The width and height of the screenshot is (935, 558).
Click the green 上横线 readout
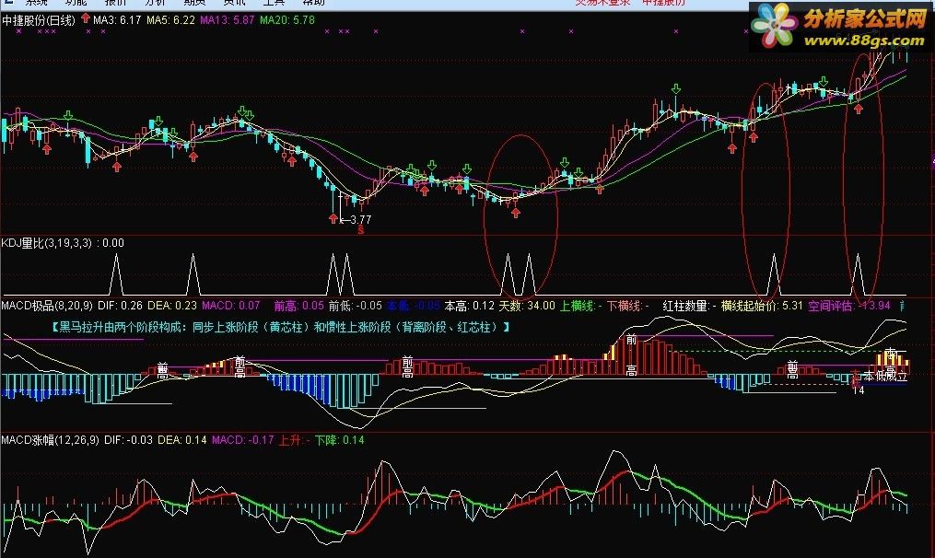pos(580,305)
